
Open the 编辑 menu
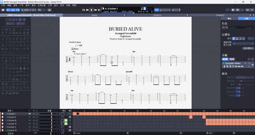pyautogui.click(x=9, y=5)
